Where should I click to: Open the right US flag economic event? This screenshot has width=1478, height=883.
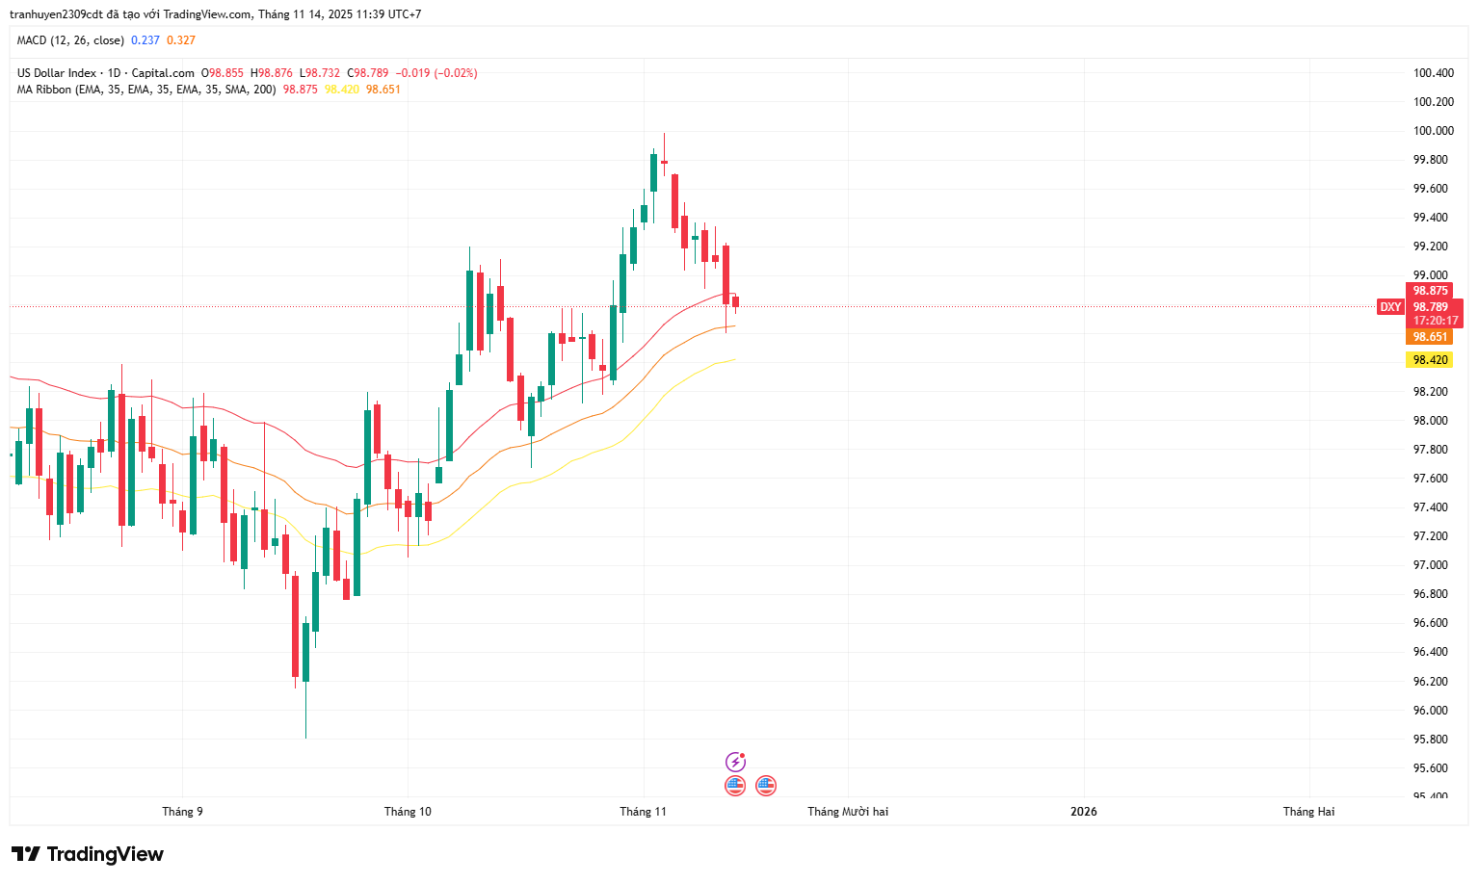(x=766, y=786)
